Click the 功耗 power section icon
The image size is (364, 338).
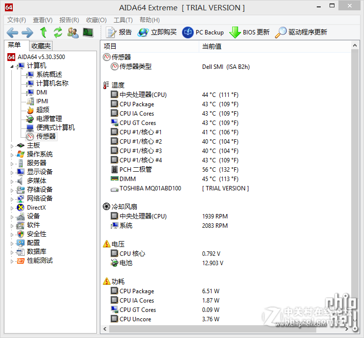coord(106,281)
